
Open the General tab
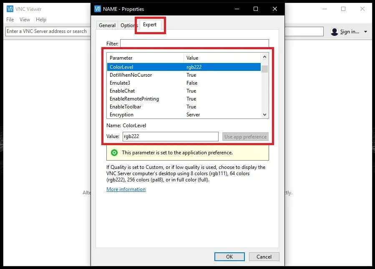(x=107, y=25)
